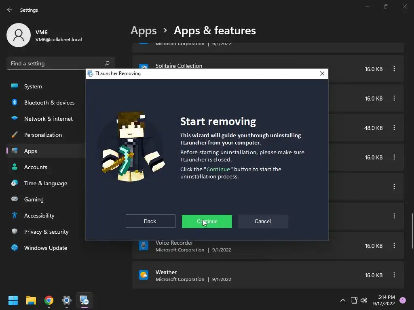Image resolution: width=414 pixels, height=310 pixels.
Task: Click the Apps breadcrumb link
Action: [144, 31]
